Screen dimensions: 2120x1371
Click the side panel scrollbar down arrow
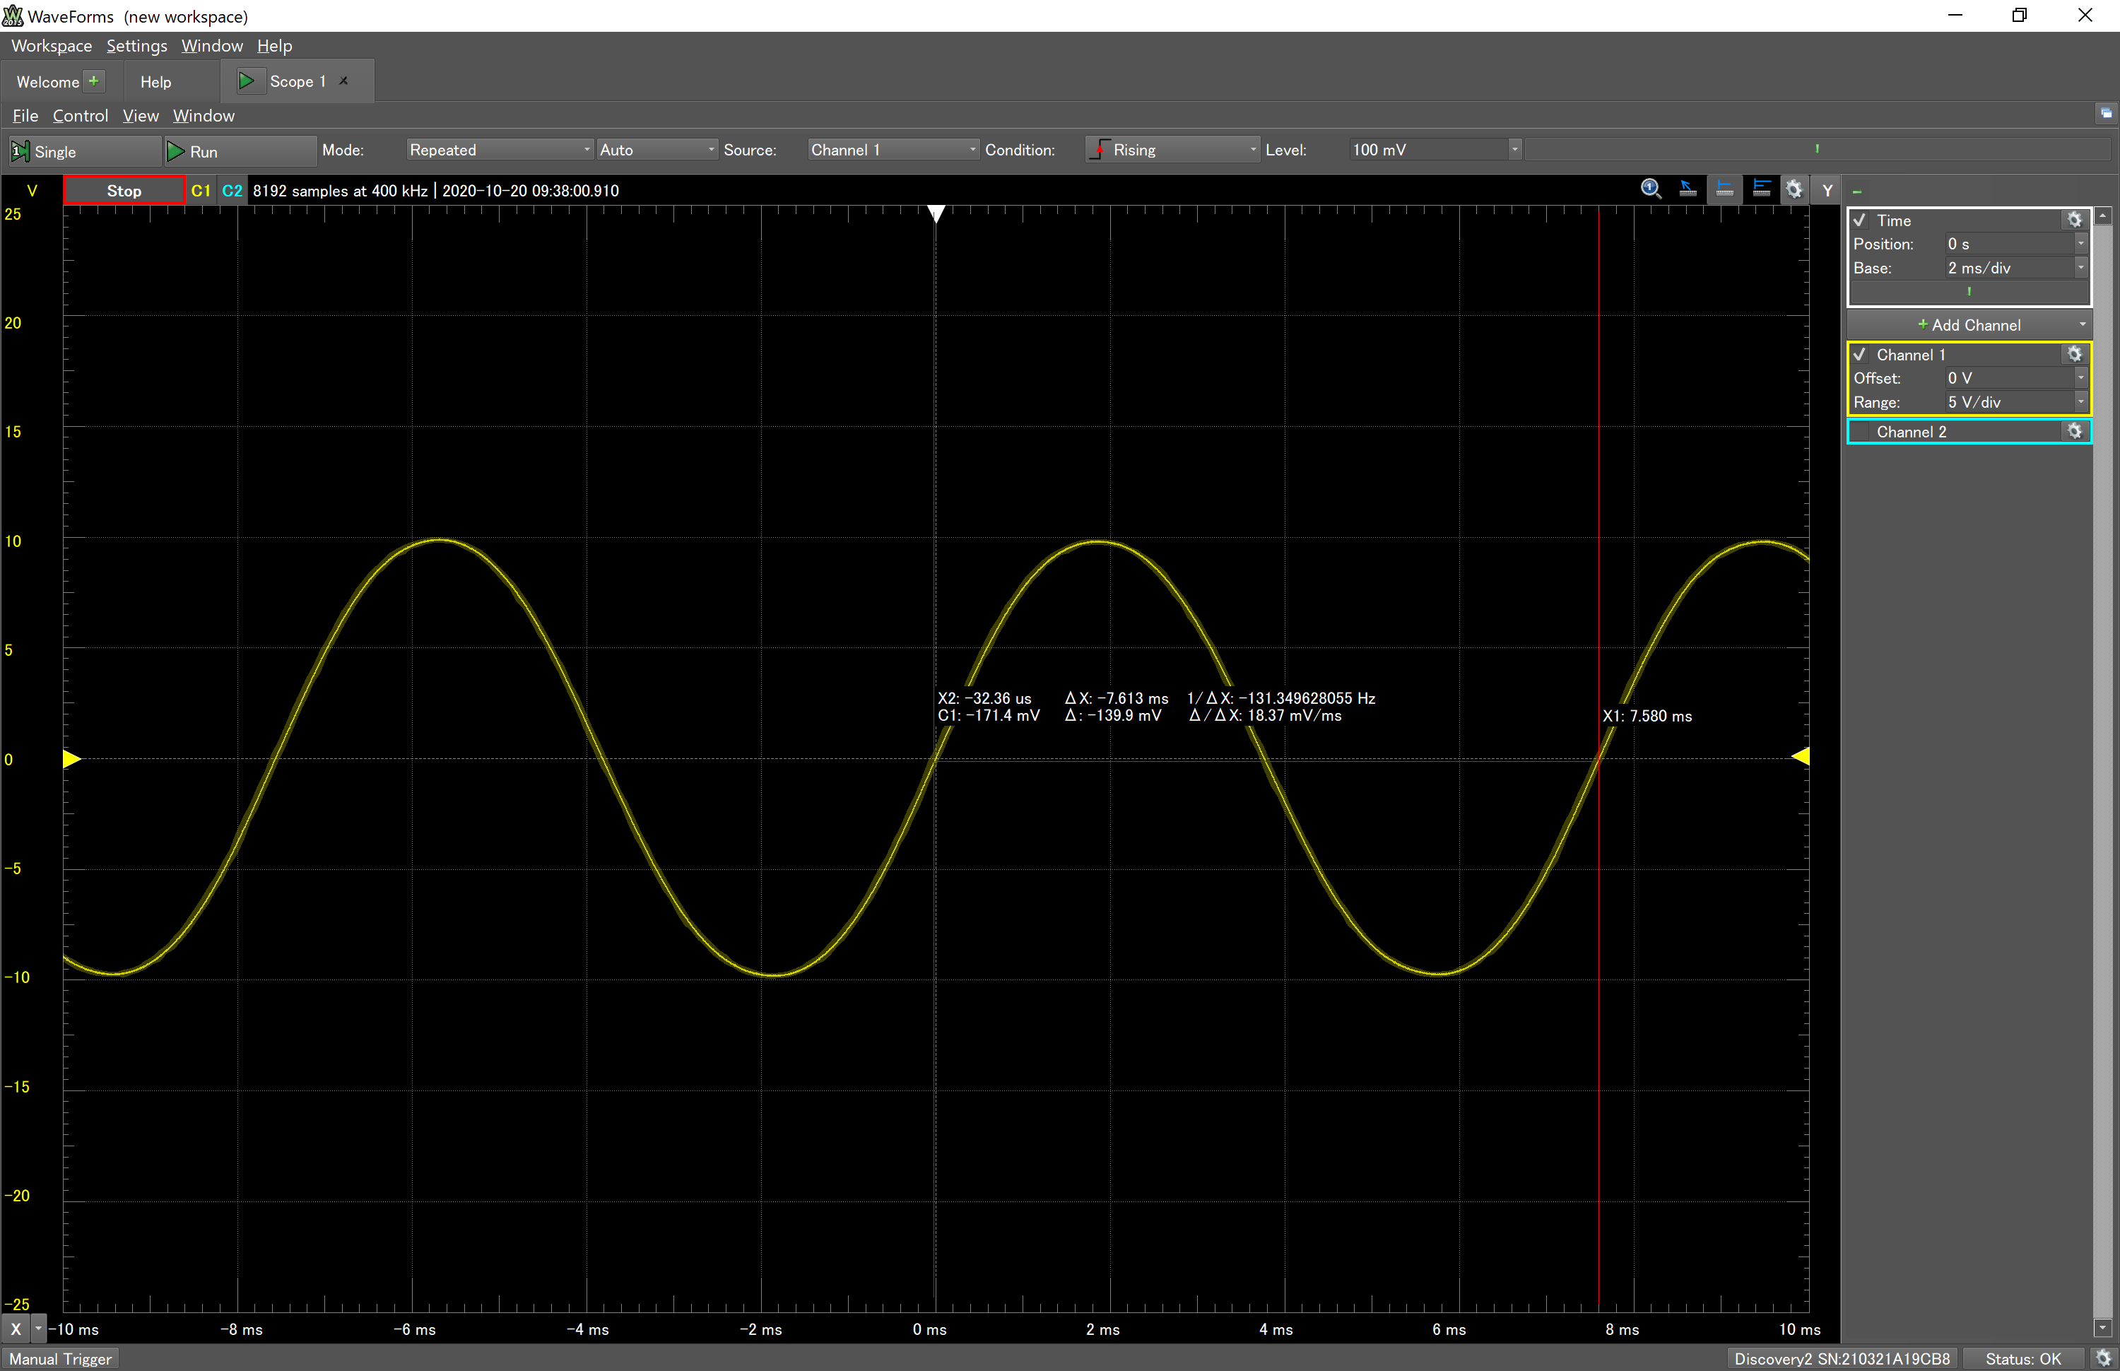point(2102,1329)
